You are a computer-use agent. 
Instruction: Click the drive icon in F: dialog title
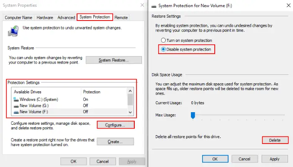point(154,6)
